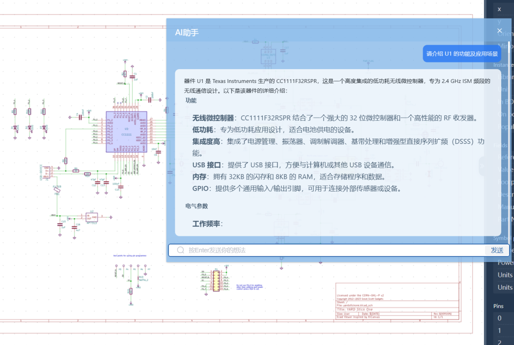Screen dimensions: 514x345
Task: Select capacitor C8 right of the chip
Action: pyautogui.click(x=158, y=152)
